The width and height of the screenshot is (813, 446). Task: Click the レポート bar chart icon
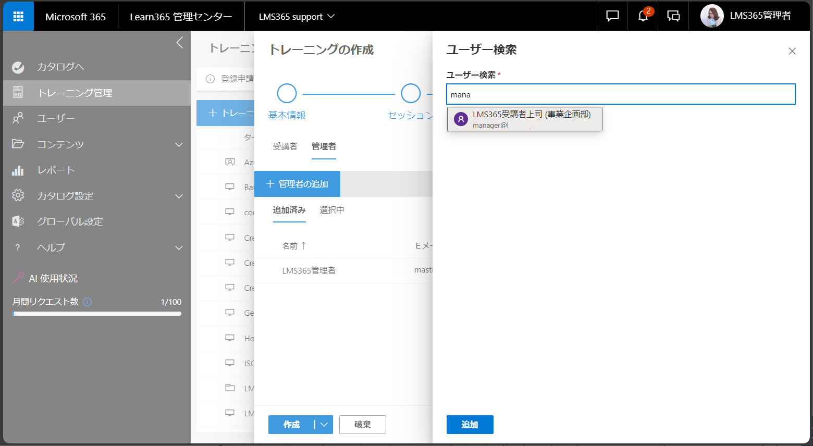18,170
